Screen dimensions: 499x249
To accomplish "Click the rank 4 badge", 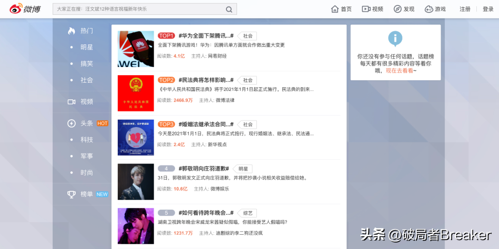I will click(166, 169).
